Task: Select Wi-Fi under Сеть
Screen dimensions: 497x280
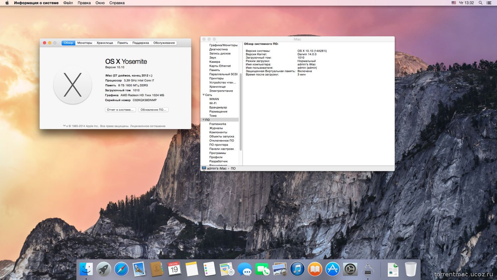Action: coord(213,103)
